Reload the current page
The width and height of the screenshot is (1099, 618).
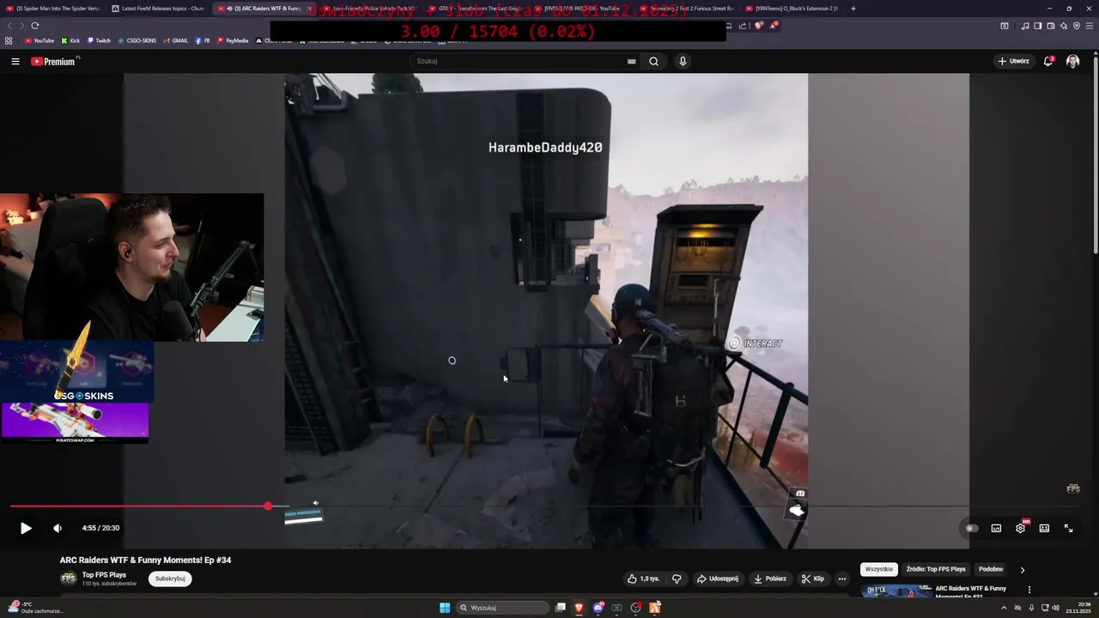pyautogui.click(x=34, y=26)
